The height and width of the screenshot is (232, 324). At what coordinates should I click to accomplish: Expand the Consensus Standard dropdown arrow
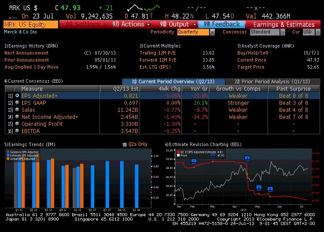click(283, 32)
